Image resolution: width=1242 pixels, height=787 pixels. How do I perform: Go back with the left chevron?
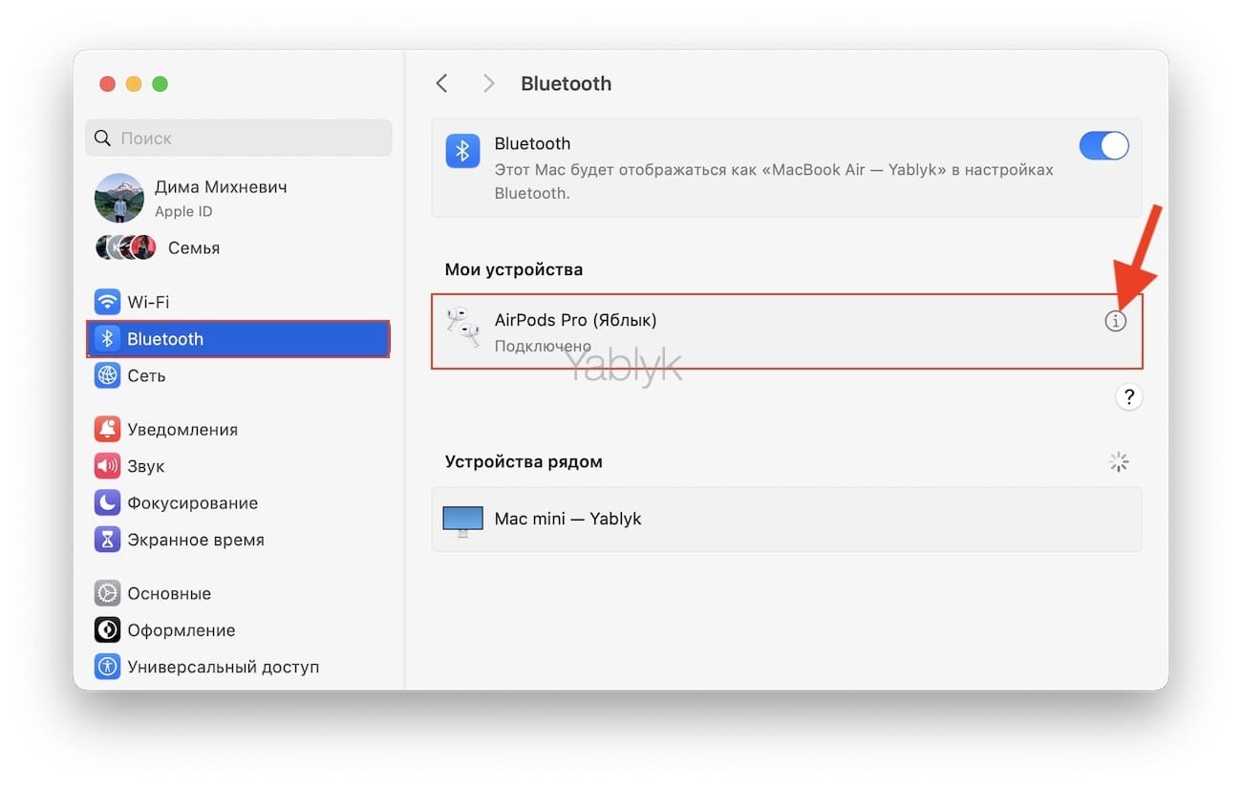(x=441, y=84)
